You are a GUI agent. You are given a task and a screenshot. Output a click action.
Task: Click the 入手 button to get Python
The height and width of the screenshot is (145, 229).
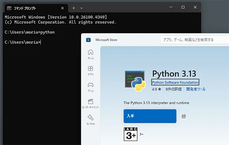click(150, 116)
